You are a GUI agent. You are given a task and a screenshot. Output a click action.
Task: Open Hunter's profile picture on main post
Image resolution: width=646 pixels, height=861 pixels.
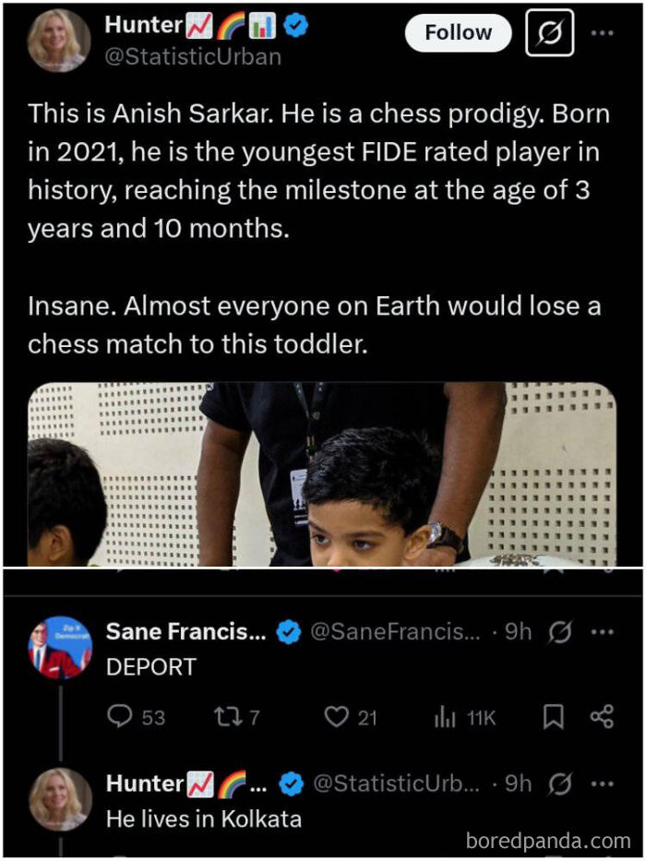(x=59, y=40)
